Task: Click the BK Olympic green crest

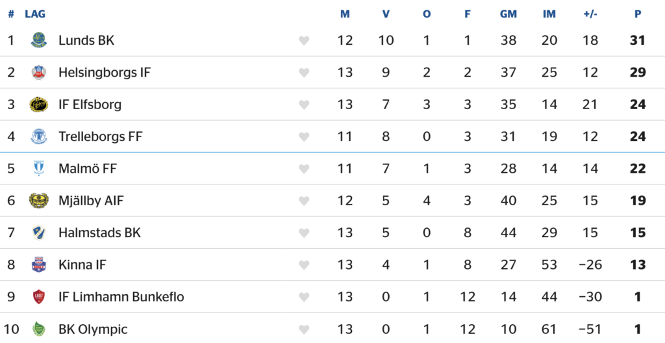Action: (x=39, y=329)
